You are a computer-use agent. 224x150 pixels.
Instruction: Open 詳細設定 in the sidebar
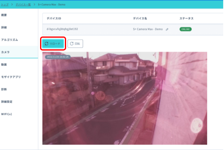pos(7,101)
